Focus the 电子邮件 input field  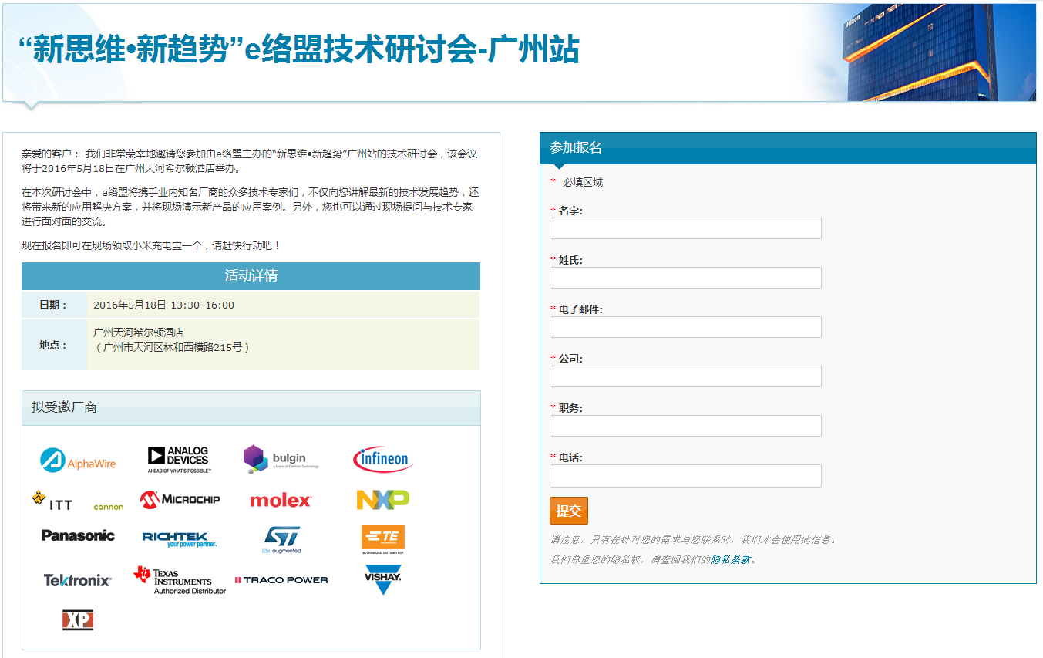685,327
